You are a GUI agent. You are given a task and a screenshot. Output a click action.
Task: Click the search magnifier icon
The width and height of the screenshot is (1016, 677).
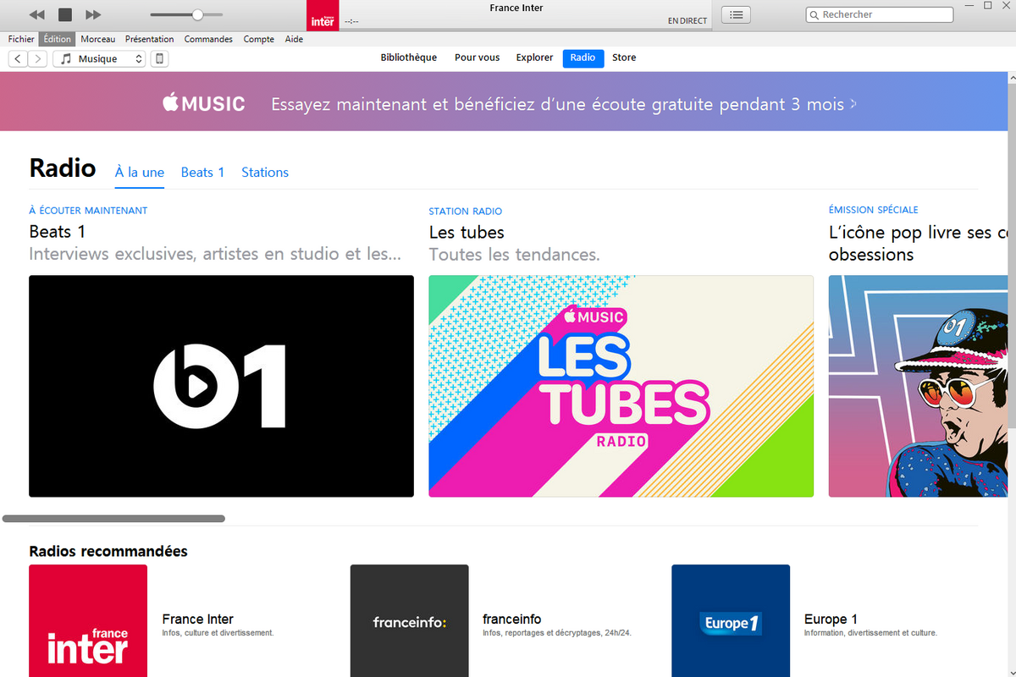click(814, 14)
